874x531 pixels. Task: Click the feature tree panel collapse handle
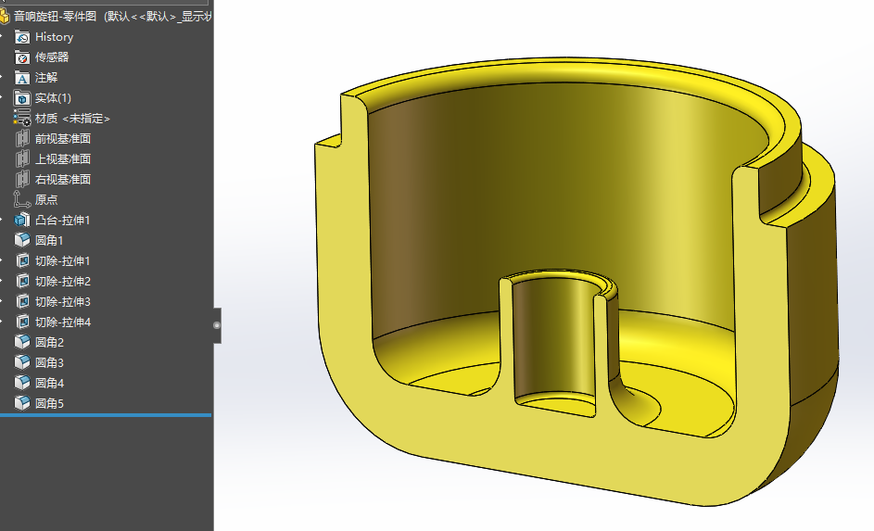(x=217, y=325)
